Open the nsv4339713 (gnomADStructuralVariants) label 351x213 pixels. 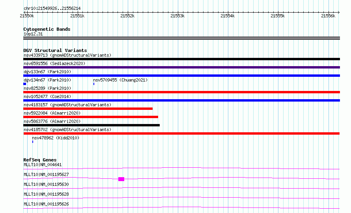pyautogui.click(x=67, y=55)
